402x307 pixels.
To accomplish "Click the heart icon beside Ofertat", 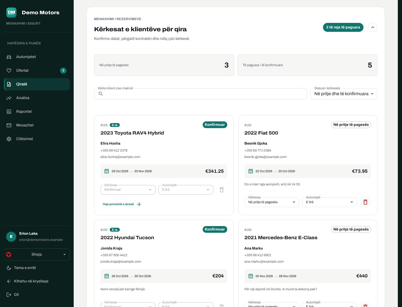I will pyautogui.click(x=9, y=71).
